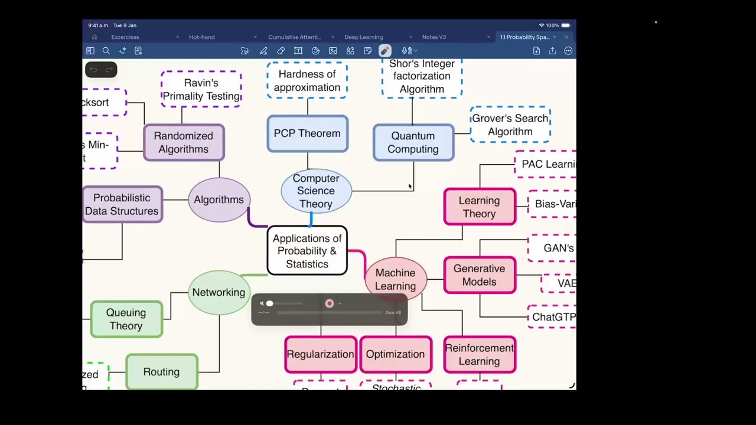Check the Wi-Fi status icon
The width and height of the screenshot is (756, 425).
tap(542, 25)
